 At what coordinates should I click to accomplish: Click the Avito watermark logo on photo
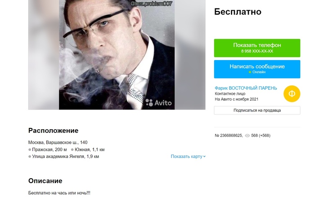(x=158, y=103)
